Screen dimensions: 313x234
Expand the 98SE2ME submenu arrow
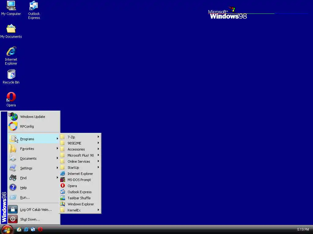click(x=98, y=143)
